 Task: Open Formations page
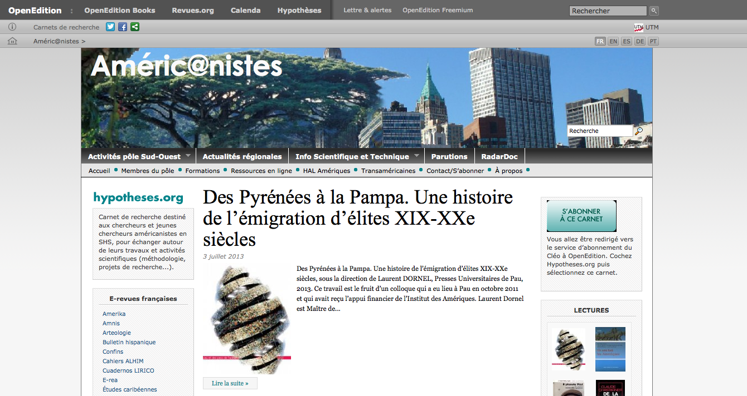202,171
